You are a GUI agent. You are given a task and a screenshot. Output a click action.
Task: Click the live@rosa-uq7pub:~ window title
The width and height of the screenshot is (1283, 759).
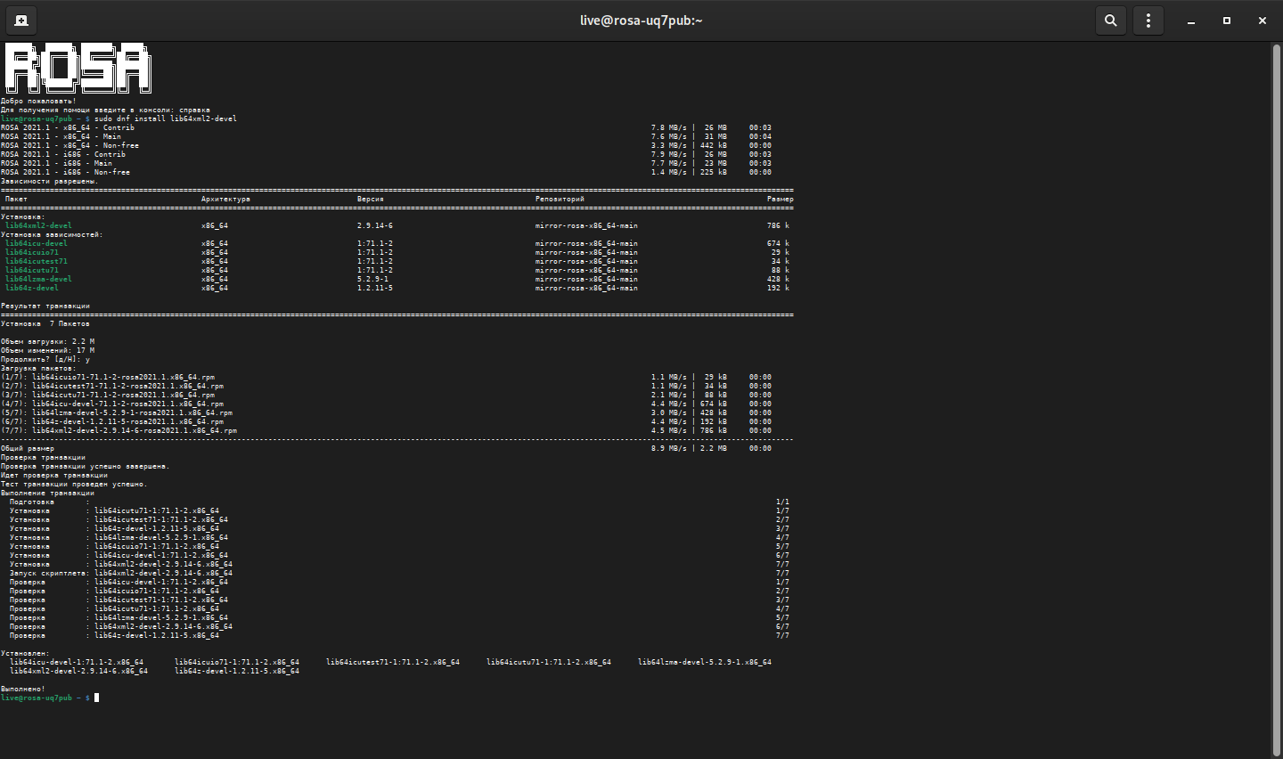click(x=641, y=20)
